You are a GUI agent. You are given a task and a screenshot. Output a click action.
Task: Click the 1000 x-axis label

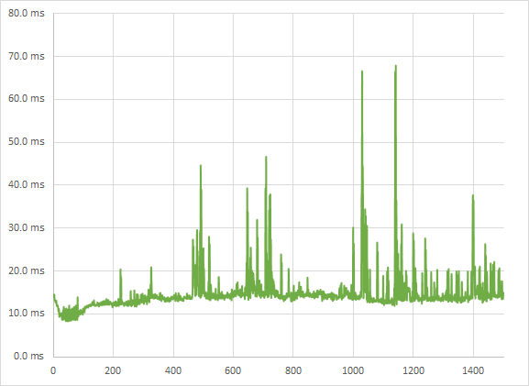(x=353, y=370)
